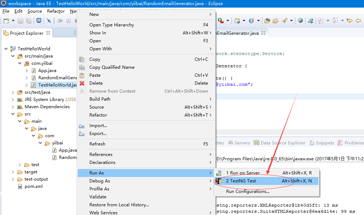Open the Source menu in menu bar

point(35,11)
